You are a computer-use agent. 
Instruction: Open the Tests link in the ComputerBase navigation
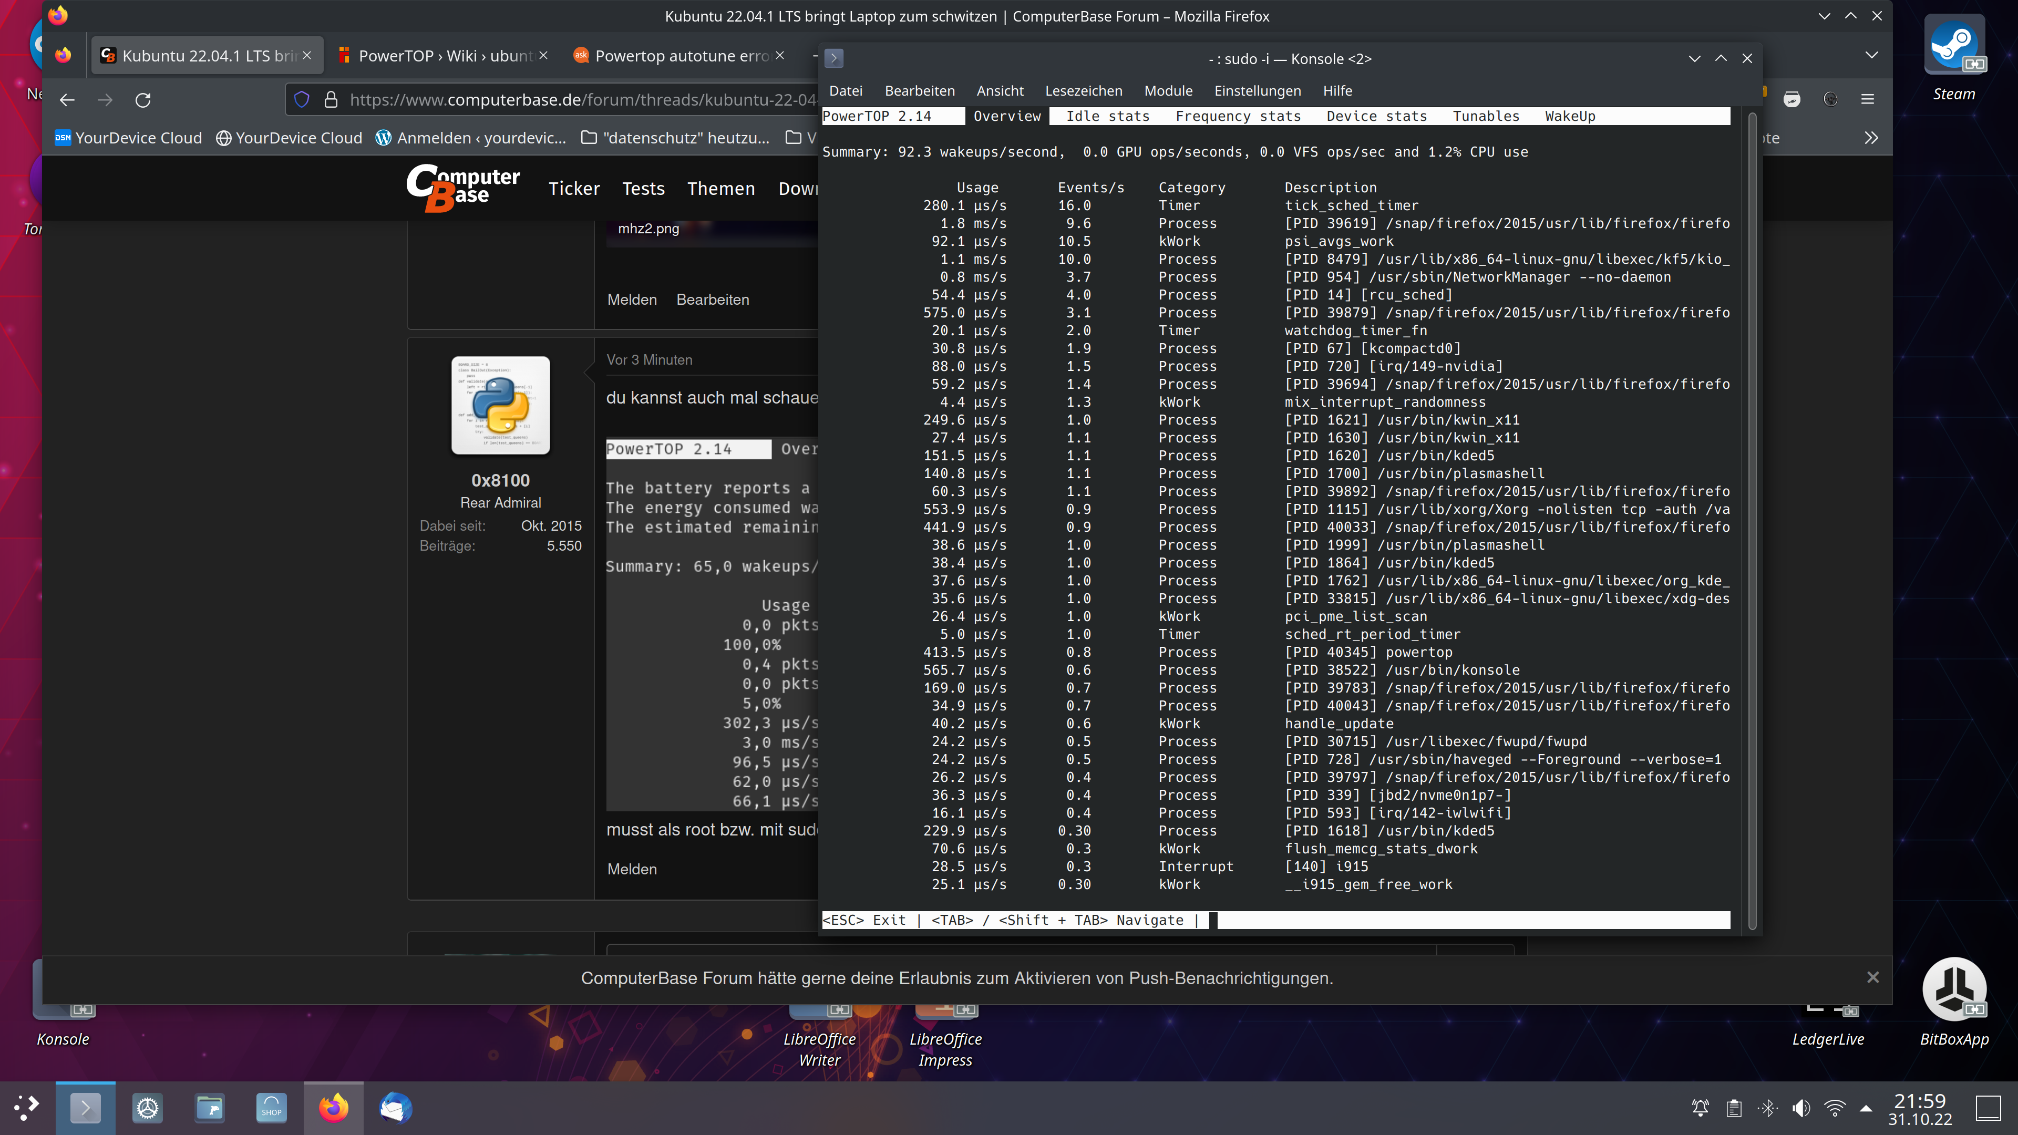(643, 189)
